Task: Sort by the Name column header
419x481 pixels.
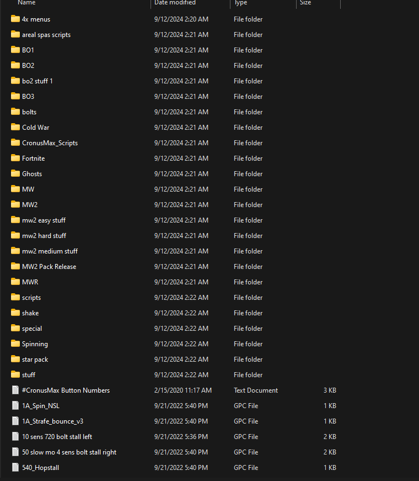Action: [26, 2]
